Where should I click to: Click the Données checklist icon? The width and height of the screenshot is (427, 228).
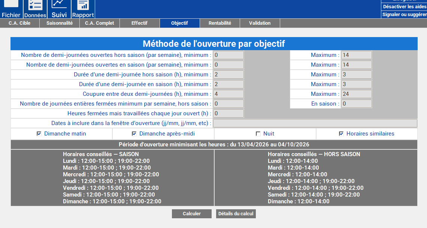[x=36, y=5]
